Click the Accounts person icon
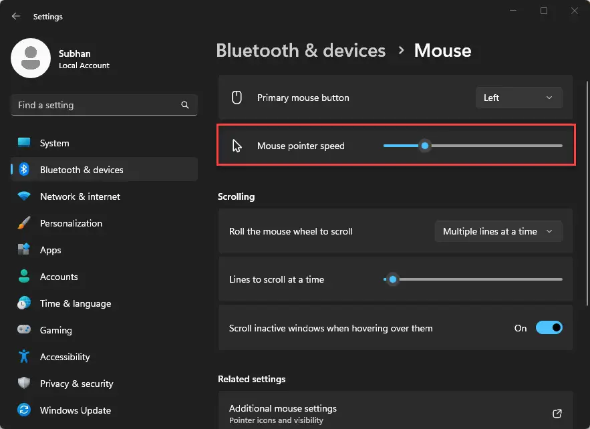Screen dimensions: 590x429 click(24, 276)
